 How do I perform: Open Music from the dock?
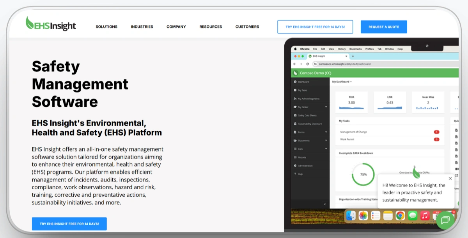425,215
